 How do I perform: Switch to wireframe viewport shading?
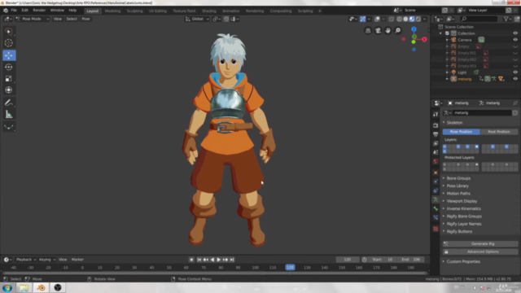click(x=400, y=20)
